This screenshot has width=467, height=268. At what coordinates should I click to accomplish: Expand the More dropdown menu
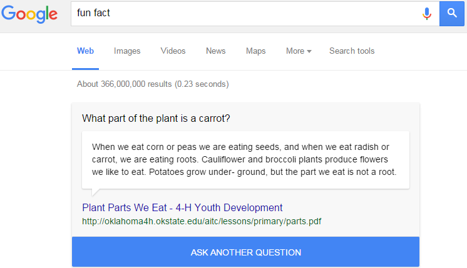pos(299,51)
